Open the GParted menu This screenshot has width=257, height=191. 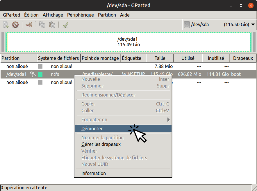(x=11, y=15)
